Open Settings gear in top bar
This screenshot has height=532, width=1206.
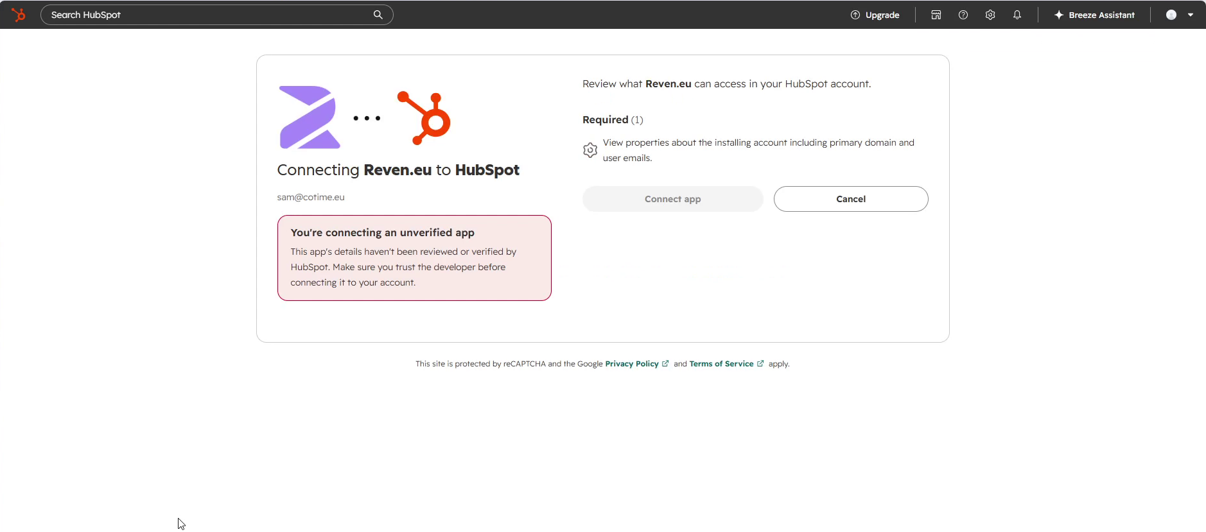(990, 15)
